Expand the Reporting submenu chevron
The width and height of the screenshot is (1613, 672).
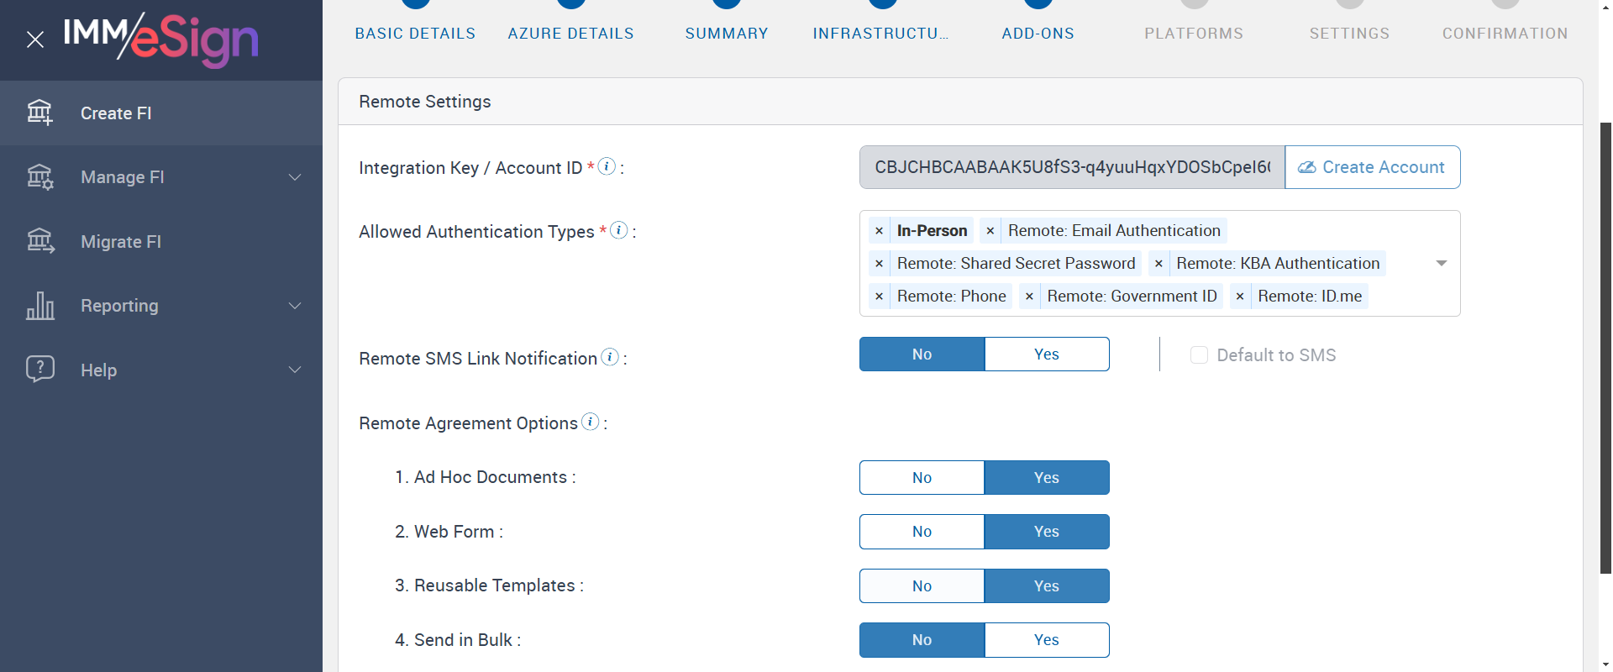tap(295, 306)
